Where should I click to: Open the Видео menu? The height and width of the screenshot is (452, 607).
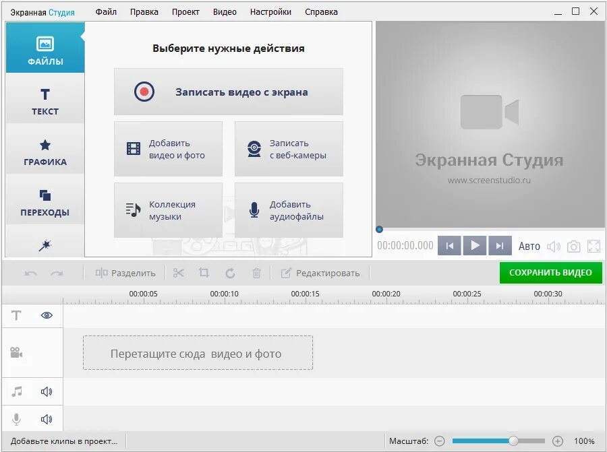tap(225, 12)
